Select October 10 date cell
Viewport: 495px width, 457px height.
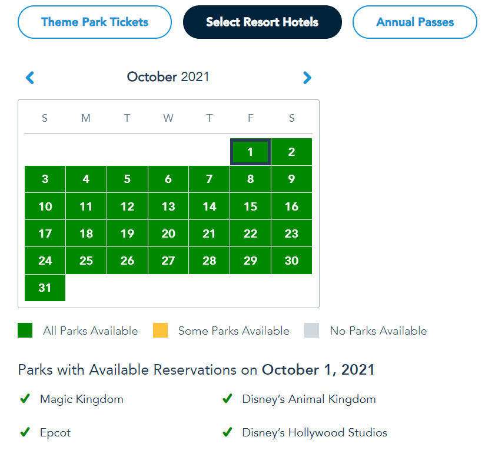coord(45,206)
